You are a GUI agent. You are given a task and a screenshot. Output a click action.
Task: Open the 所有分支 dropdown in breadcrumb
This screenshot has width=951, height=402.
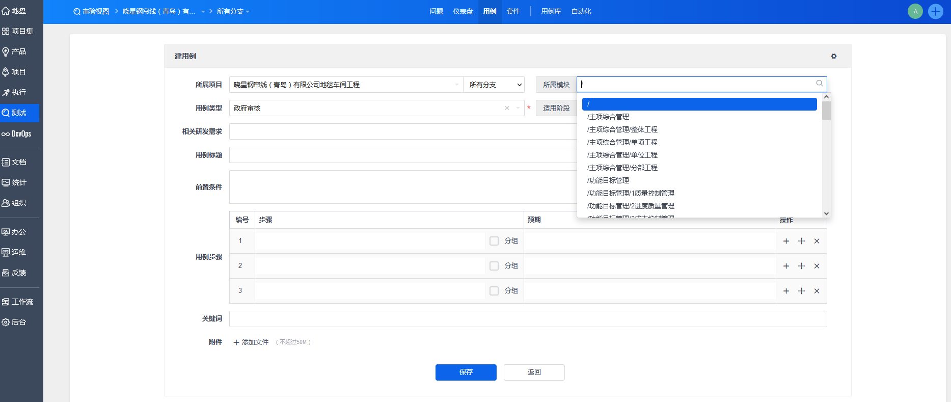click(x=233, y=11)
